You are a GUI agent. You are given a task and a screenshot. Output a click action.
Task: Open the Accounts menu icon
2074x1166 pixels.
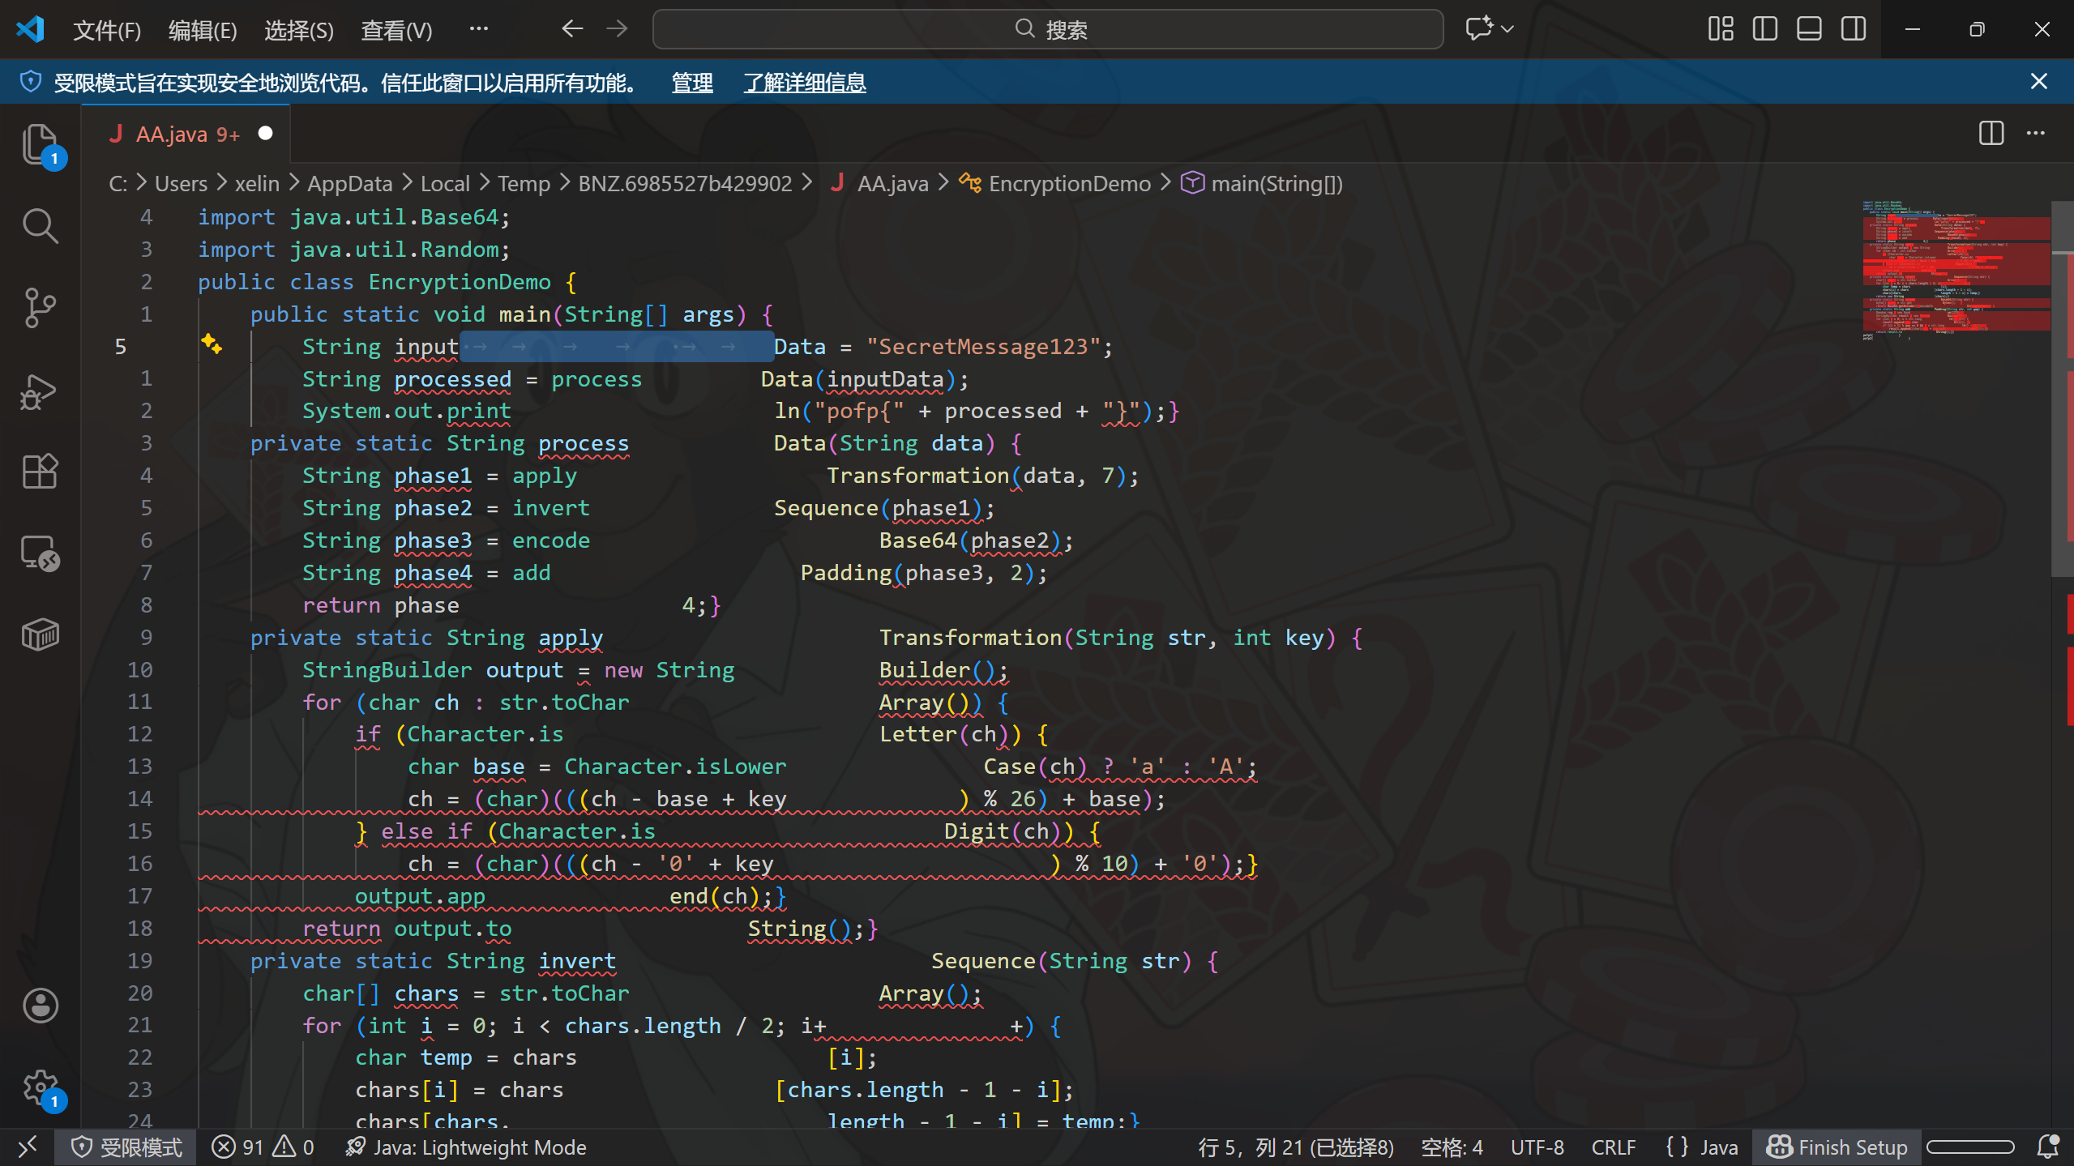coord(40,1006)
